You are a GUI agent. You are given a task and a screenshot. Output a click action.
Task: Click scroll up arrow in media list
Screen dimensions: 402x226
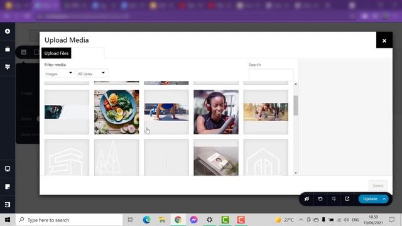tap(296, 83)
